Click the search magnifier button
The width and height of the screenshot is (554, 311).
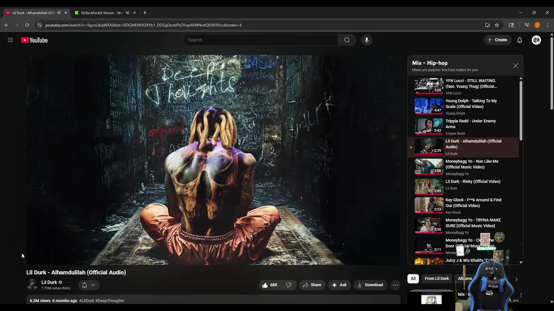pyautogui.click(x=347, y=40)
